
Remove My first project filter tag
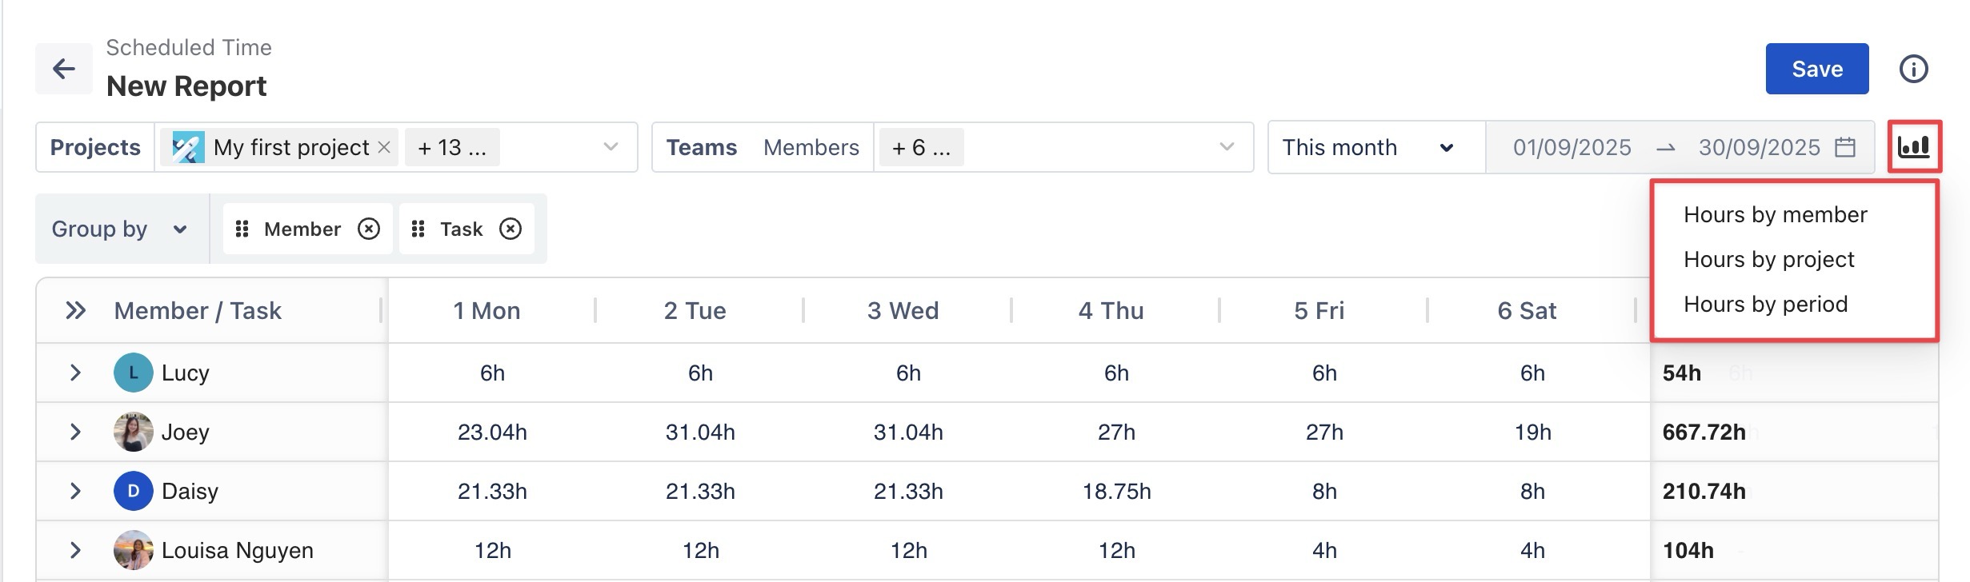384,147
